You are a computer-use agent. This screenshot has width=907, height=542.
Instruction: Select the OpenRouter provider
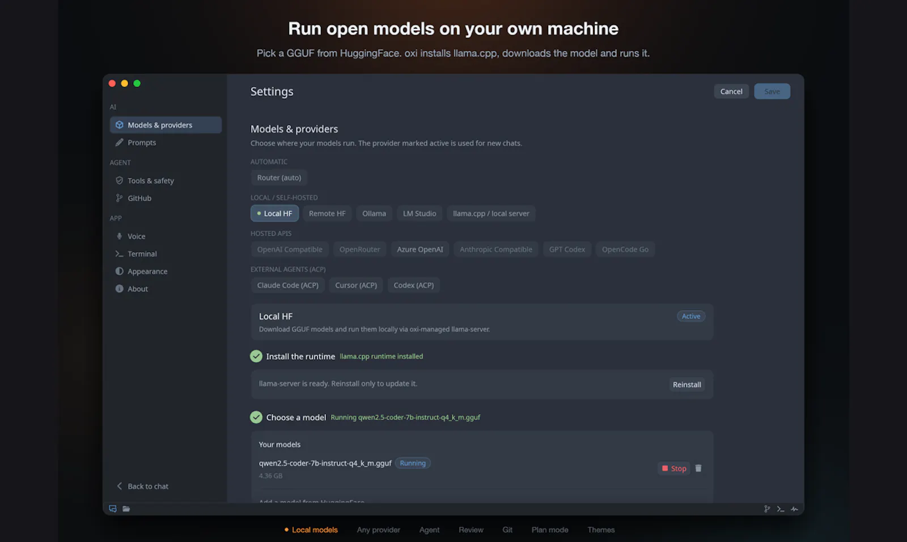click(x=359, y=249)
